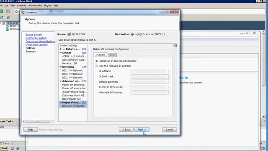
Task: Open the Administration menu
Action: (35, 5)
